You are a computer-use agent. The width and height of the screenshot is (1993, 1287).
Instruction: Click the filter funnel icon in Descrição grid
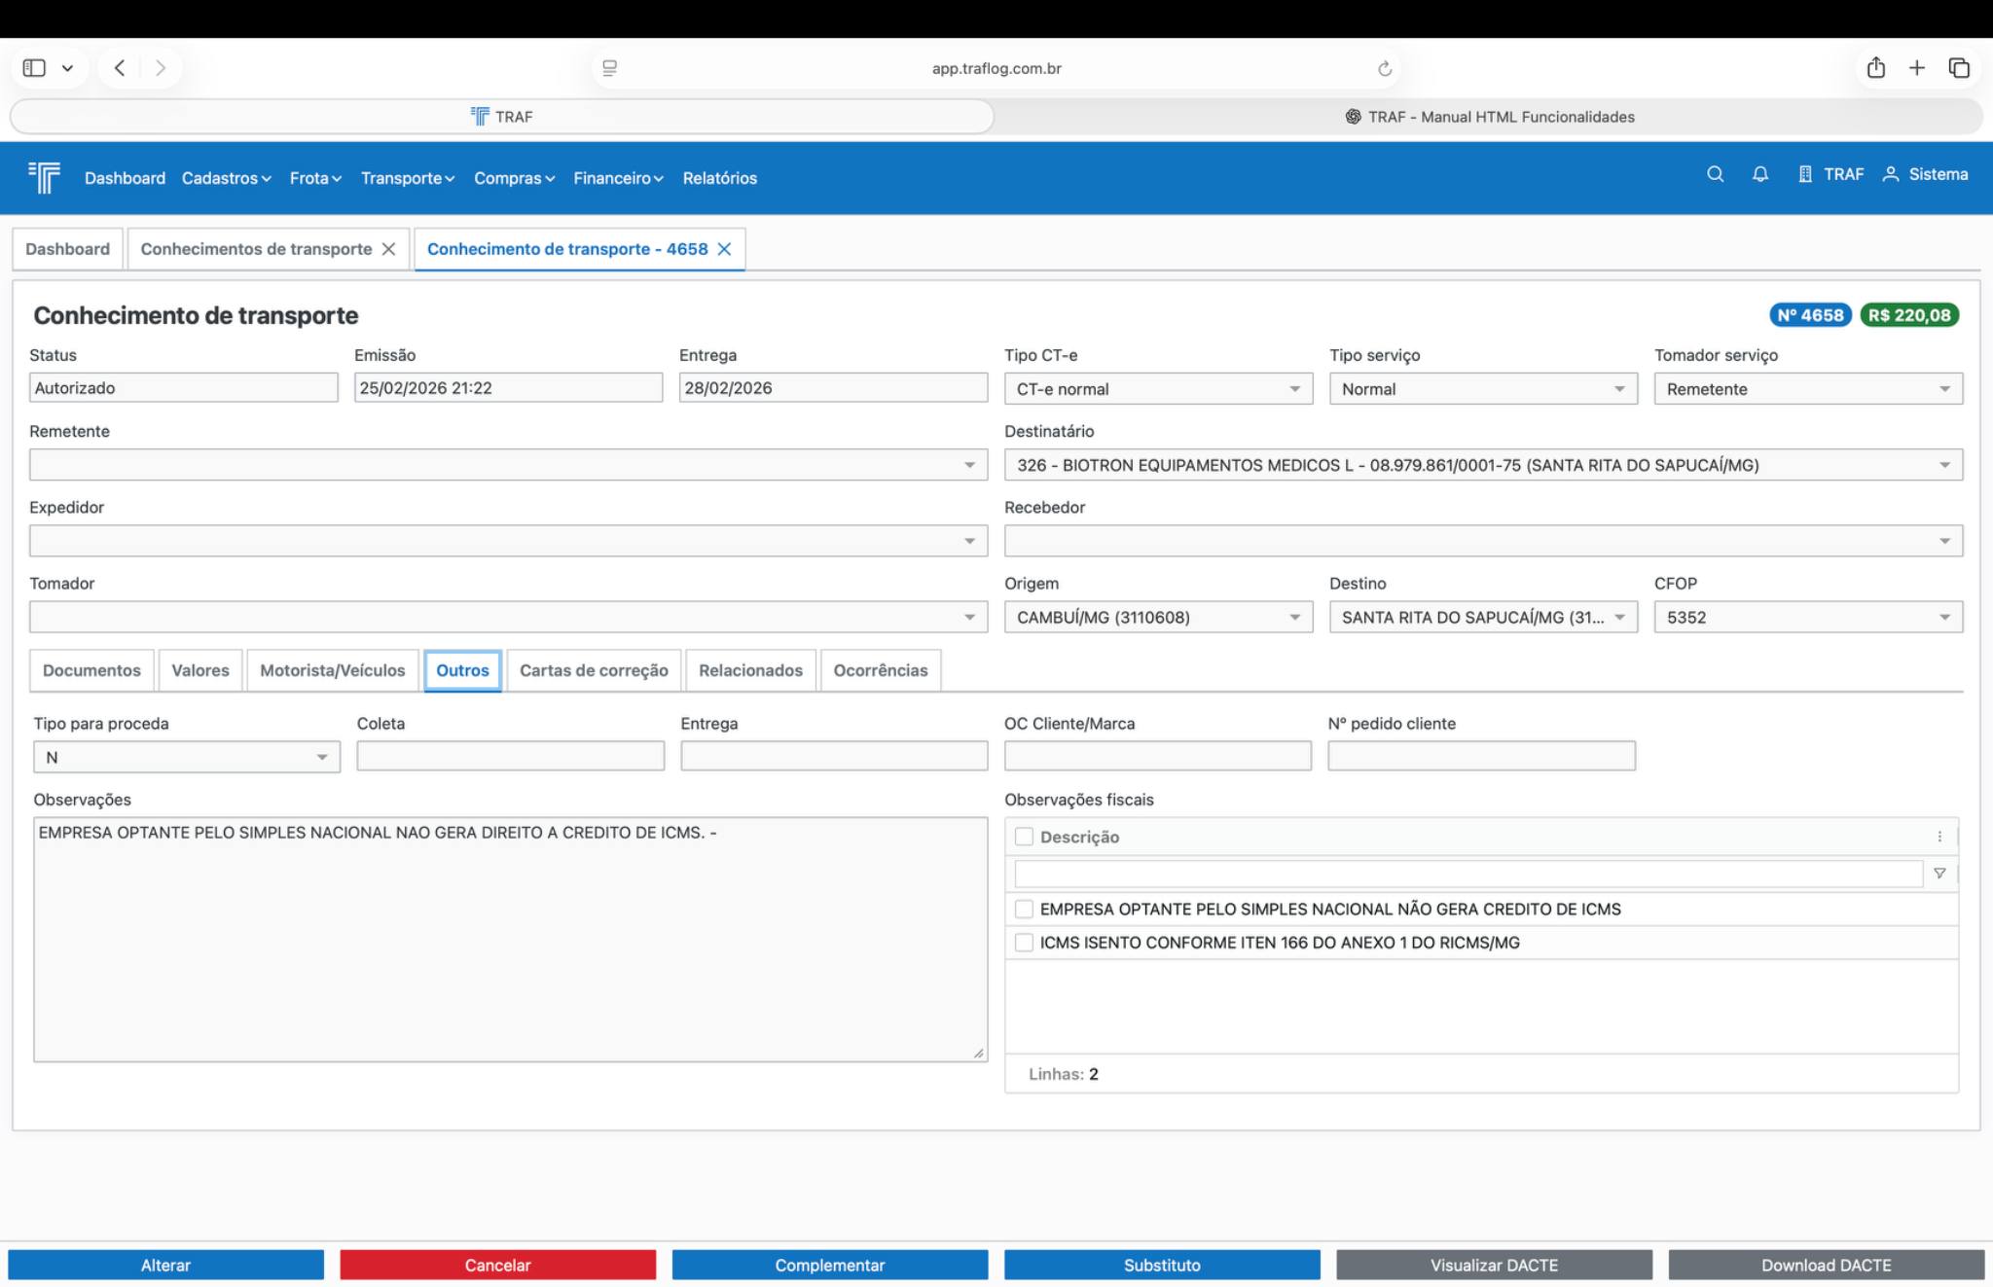click(x=1939, y=874)
